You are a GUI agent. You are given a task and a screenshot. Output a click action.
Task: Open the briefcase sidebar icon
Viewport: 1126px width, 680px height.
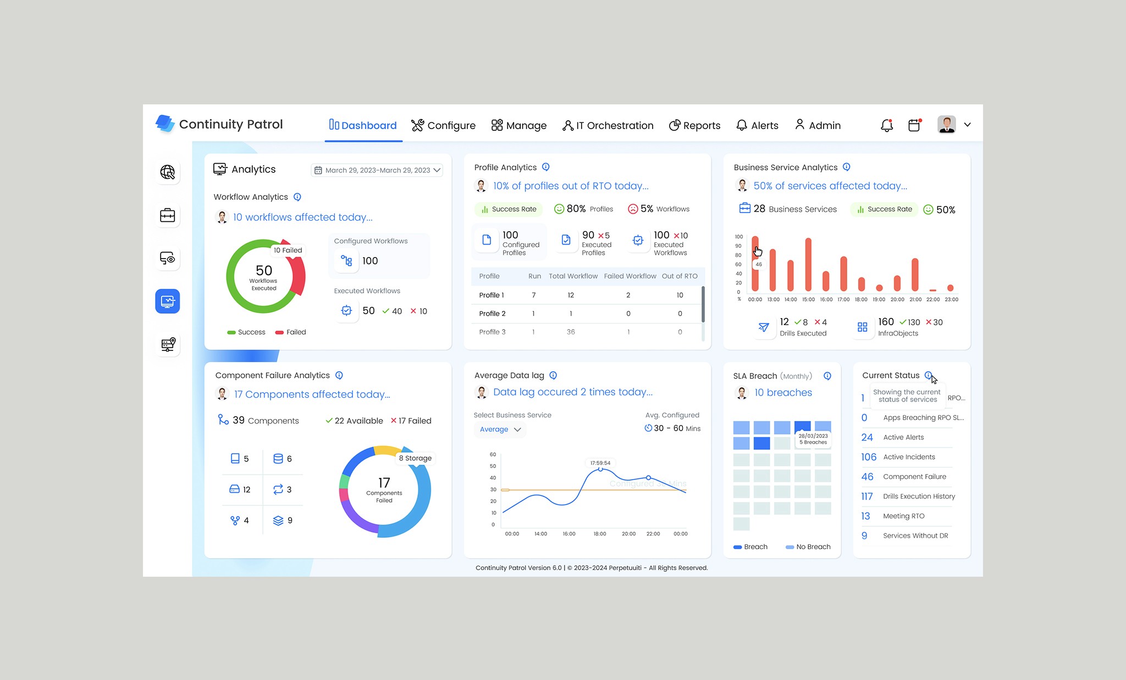[168, 215]
